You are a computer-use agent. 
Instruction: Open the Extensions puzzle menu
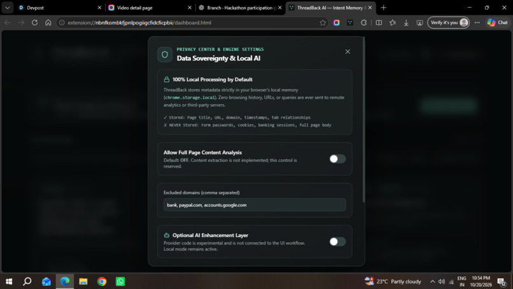(x=364, y=22)
